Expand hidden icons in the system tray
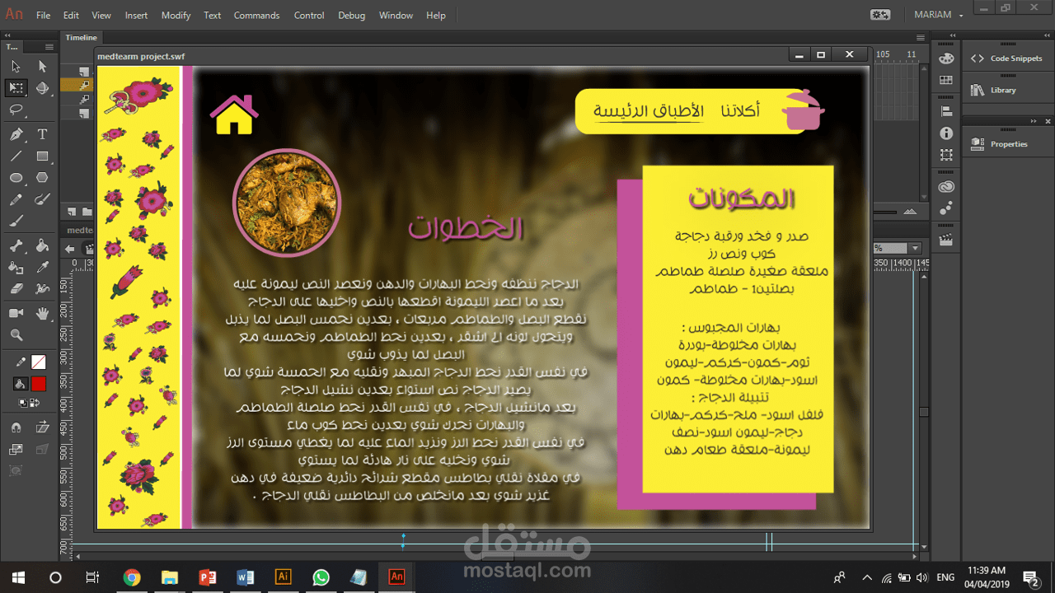1055x593 pixels. pyautogui.click(x=867, y=577)
